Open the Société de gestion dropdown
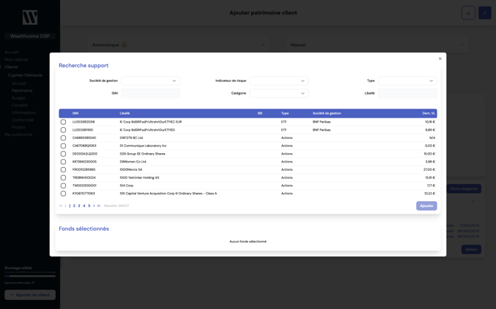Viewport: 496px width, 309px height. click(x=150, y=81)
